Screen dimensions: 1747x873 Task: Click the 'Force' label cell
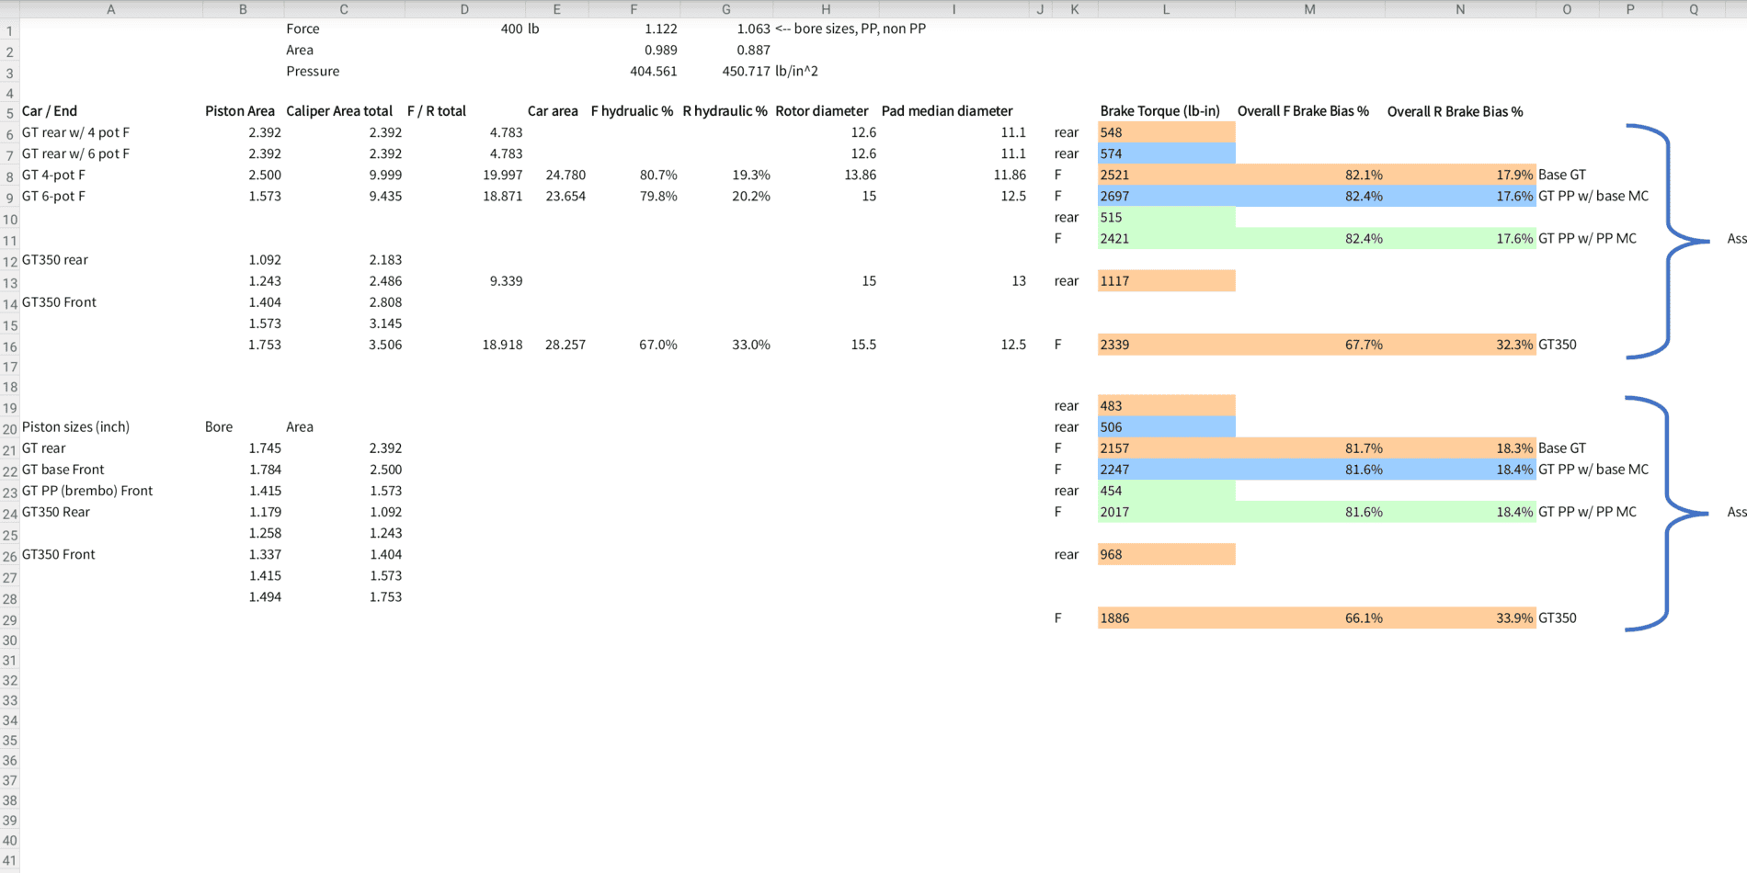[303, 28]
